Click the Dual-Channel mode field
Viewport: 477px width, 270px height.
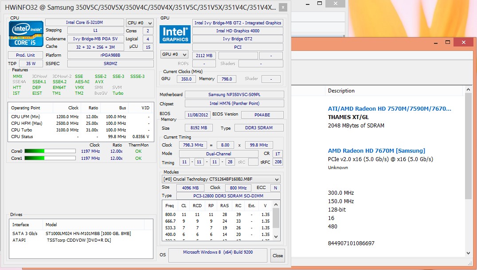click(x=219, y=154)
